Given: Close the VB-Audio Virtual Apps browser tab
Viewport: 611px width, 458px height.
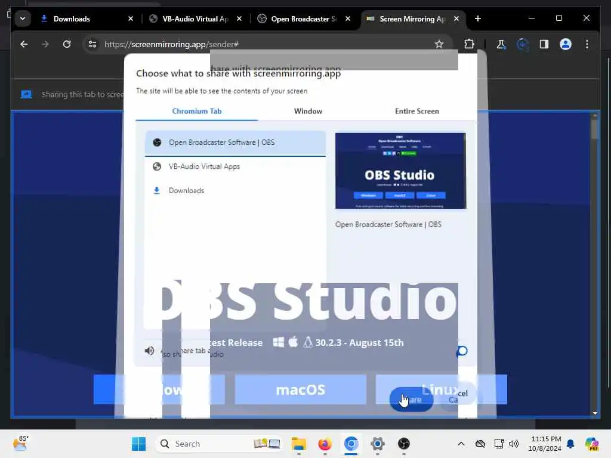Looking at the screenshot, I should (239, 18).
